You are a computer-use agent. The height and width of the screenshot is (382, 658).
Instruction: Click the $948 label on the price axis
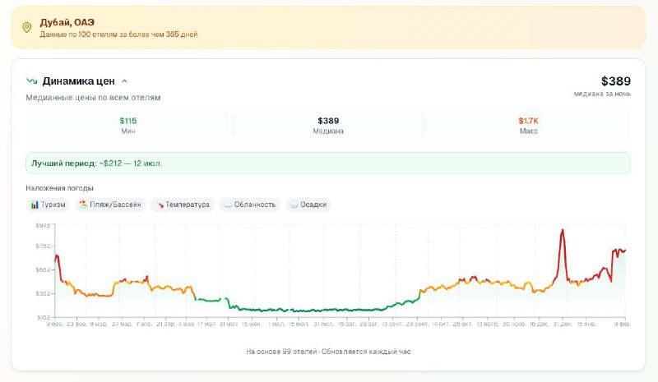pyautogui.click(x=42, y=223)
